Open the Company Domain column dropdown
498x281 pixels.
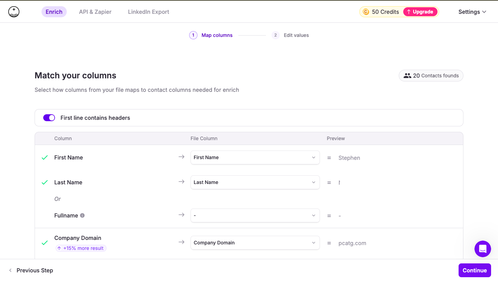click(x=255, y=243)
